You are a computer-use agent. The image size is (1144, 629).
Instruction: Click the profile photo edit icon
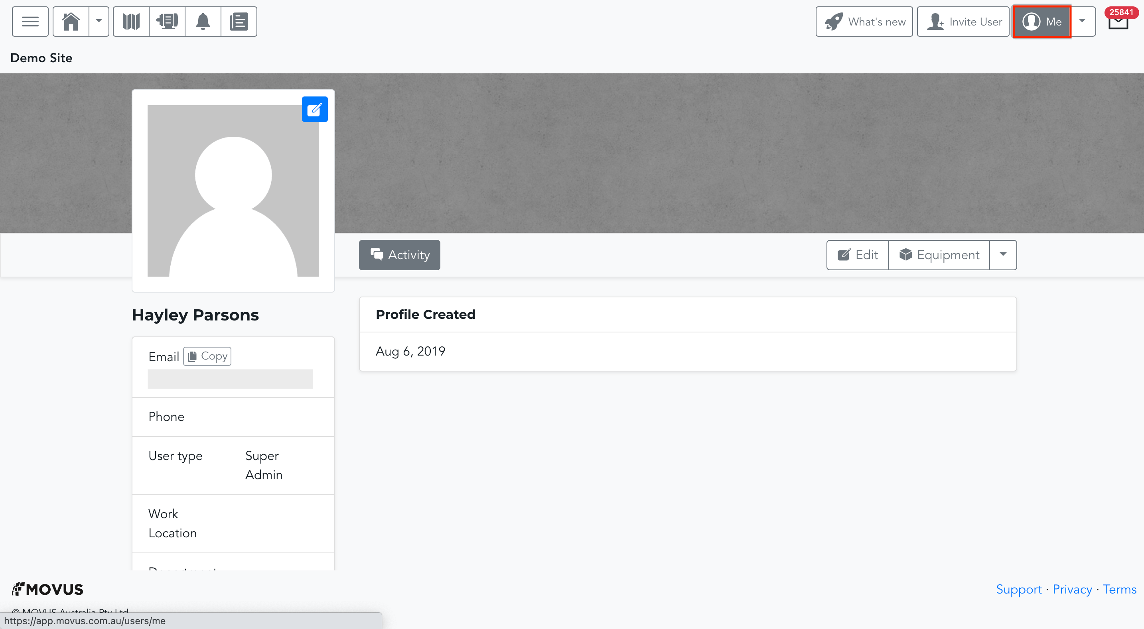click(x=314, y=109)
